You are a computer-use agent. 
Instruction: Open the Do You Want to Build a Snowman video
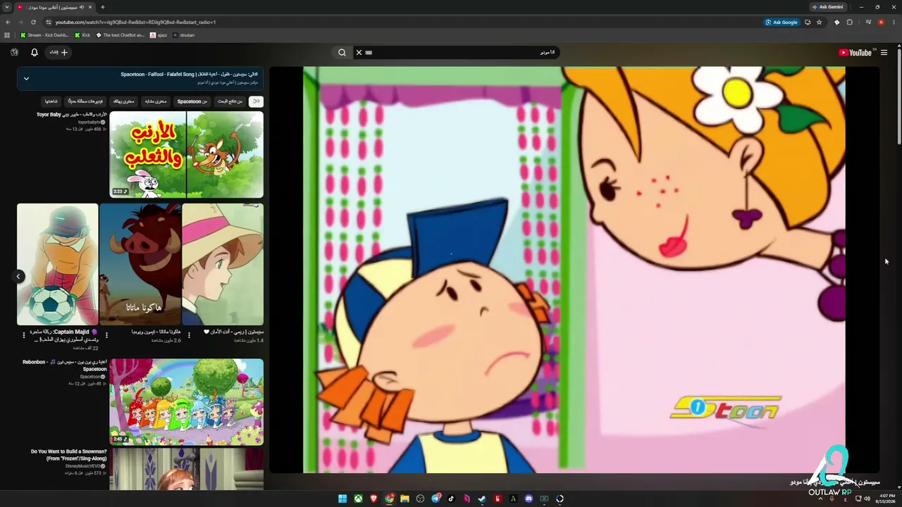click(69, 455)
